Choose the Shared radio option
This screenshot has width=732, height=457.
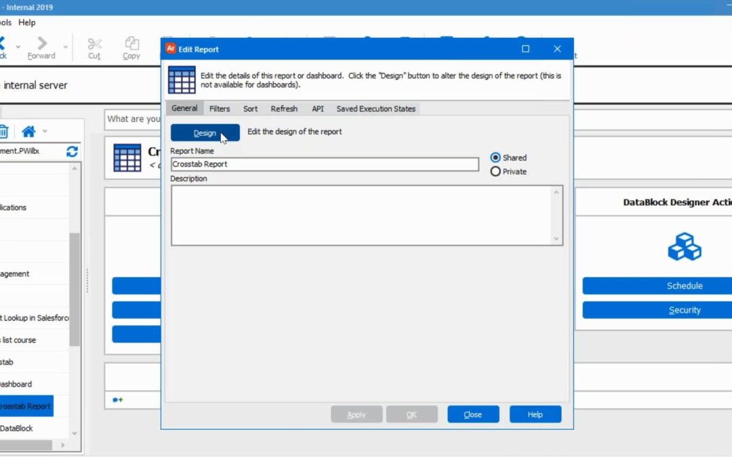(508, 158)
